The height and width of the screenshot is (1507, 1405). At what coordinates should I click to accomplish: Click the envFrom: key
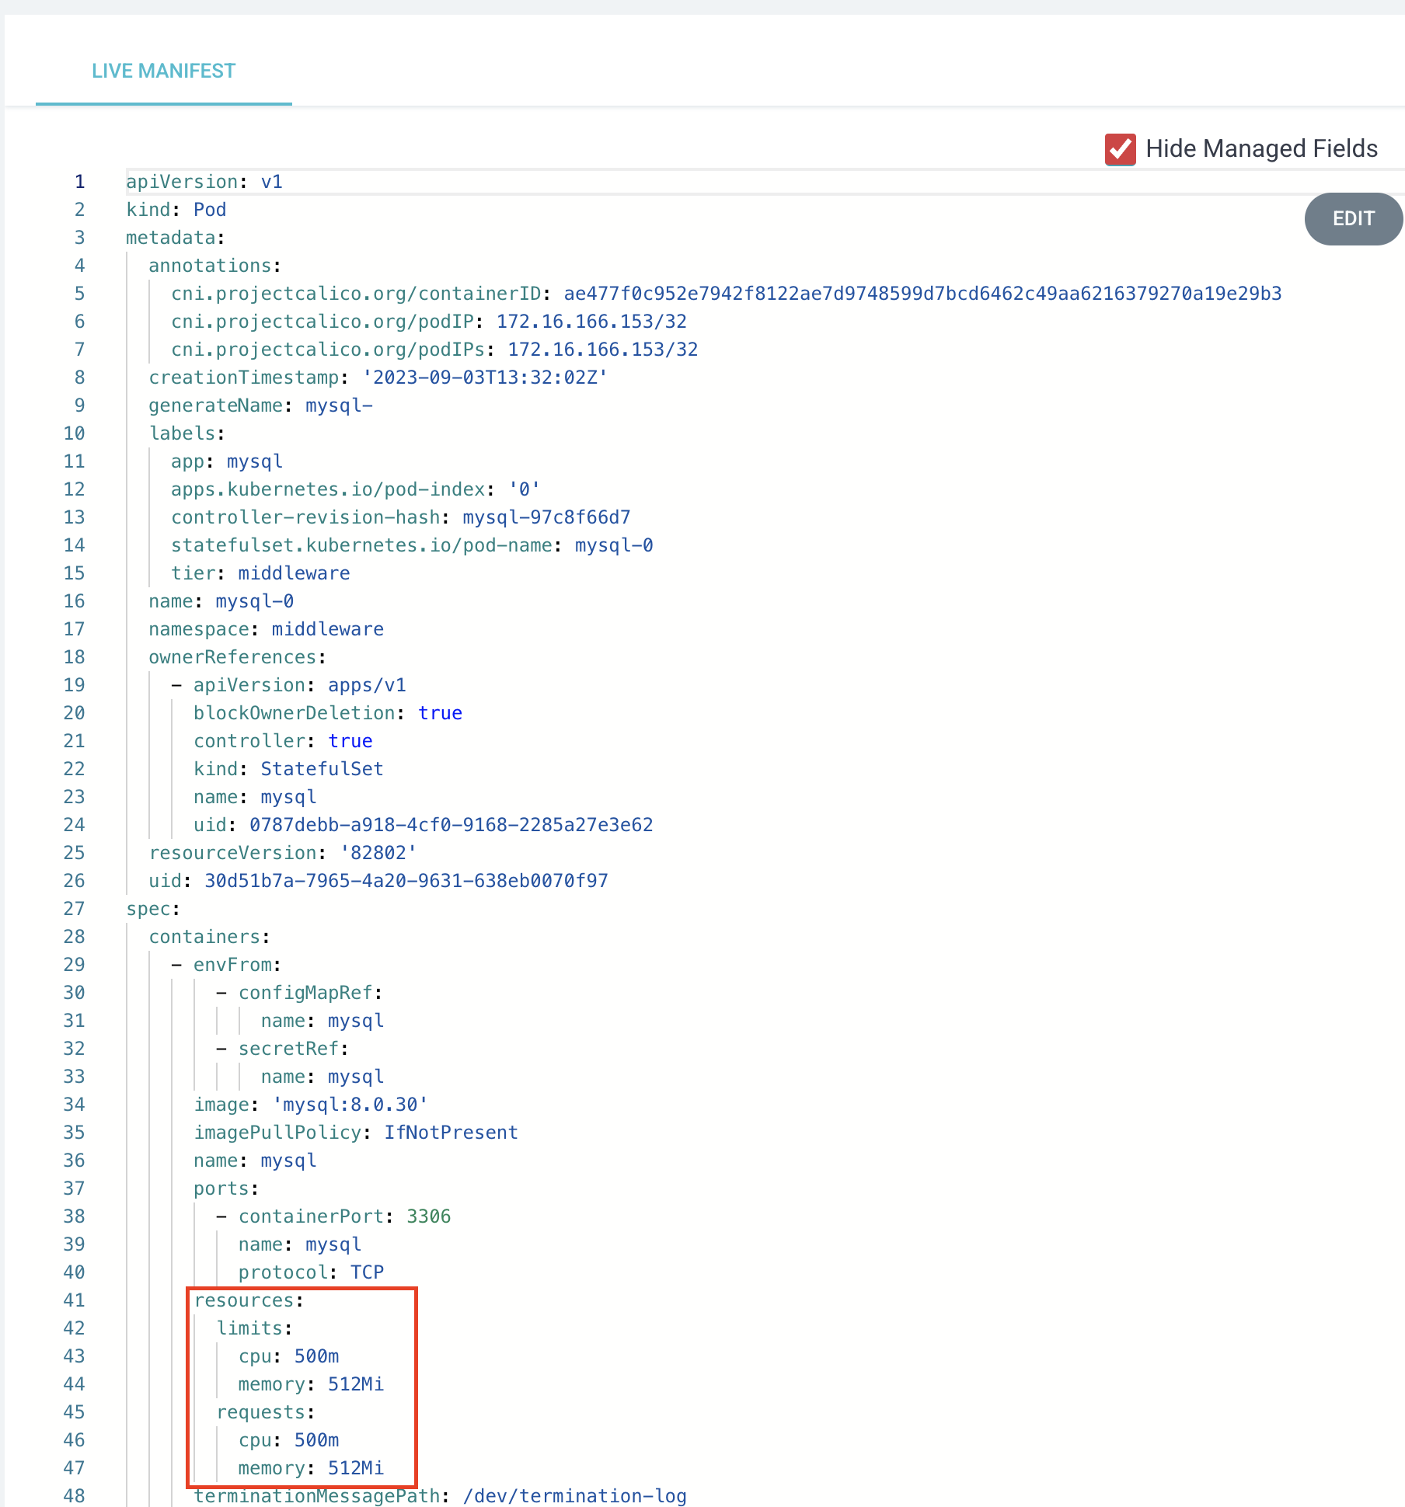[x=238, y=965]
